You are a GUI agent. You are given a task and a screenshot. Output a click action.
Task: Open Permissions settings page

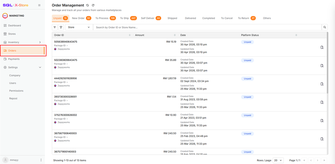16,91
